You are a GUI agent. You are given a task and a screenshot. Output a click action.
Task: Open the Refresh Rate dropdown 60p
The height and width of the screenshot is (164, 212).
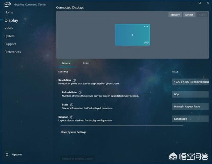tap(190, 94)
